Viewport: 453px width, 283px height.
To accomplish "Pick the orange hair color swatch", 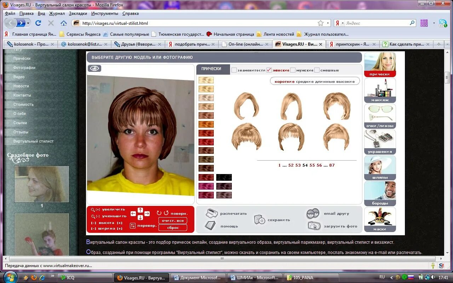I will 206,124.
